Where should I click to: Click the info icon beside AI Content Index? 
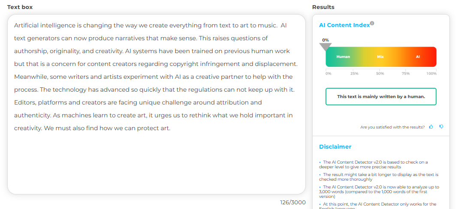click(372, 23)
